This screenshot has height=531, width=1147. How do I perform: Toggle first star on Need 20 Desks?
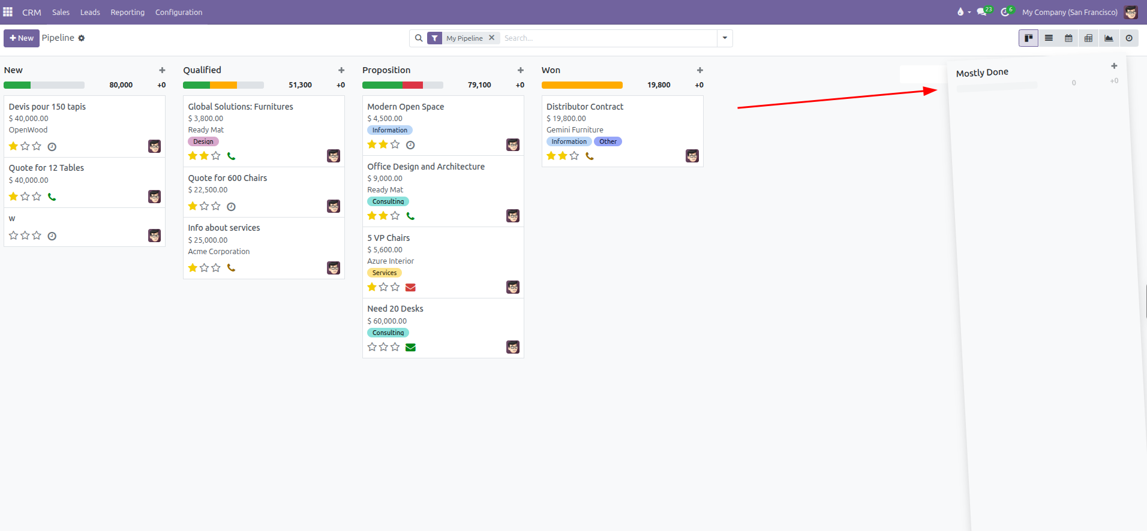pos(372,347)
